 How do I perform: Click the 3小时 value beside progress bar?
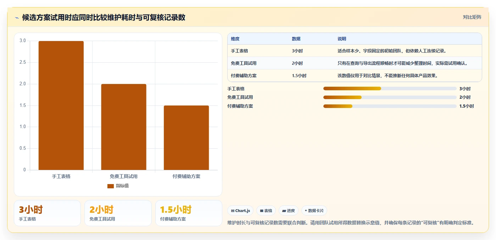point(465,89)
